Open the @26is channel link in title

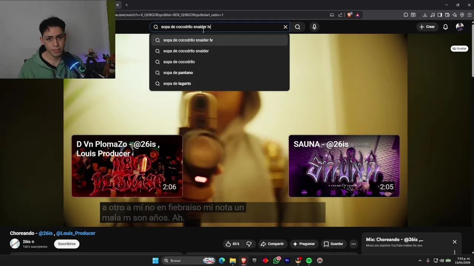46,233
